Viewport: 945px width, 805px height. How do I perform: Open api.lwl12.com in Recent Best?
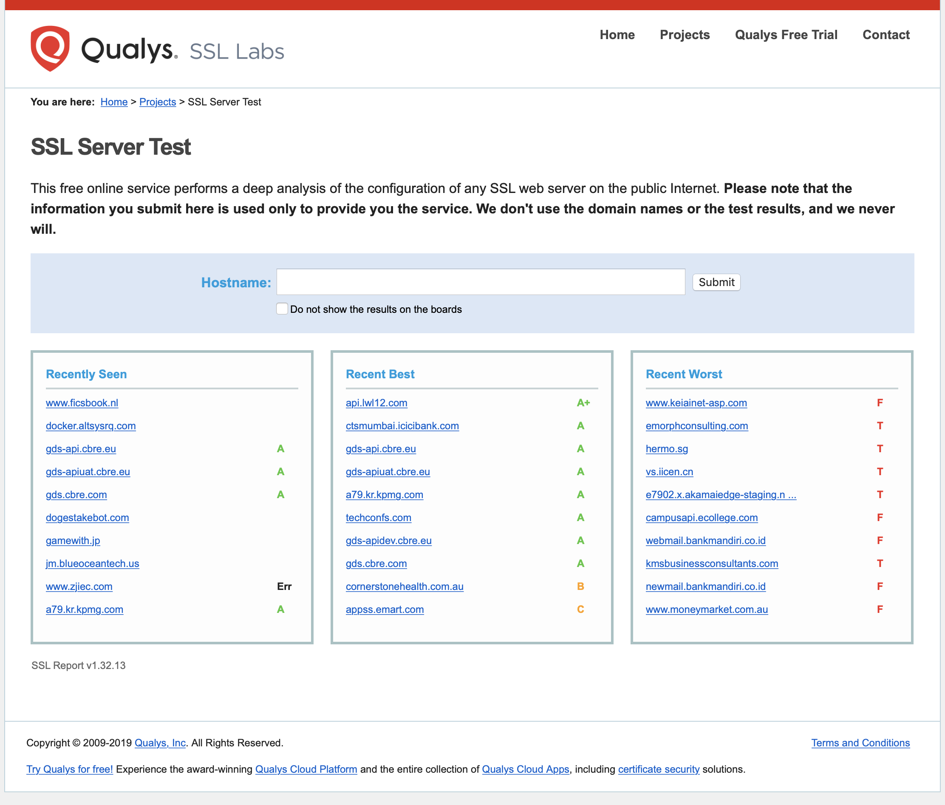point(376,403)
